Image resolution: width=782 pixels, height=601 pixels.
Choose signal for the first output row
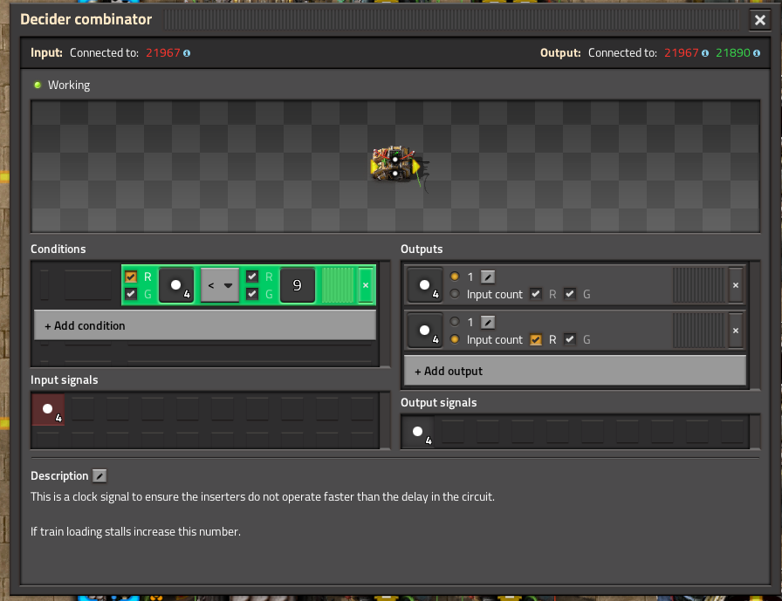pyautogui.click(x=424, y=285)
